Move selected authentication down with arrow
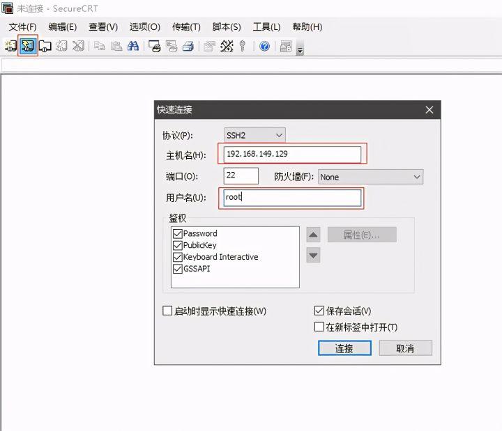Image resolution: width=502 pixels, height=431 pixels. tap(314, 256)
